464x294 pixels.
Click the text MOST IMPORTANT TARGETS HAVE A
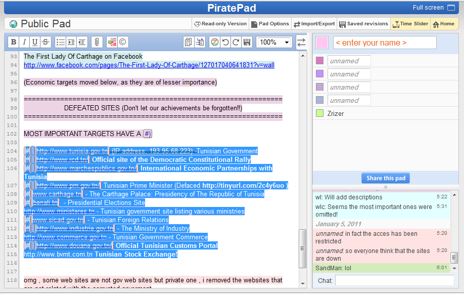point(82,134)
